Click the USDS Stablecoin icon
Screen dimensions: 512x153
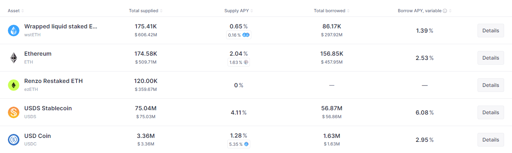tap(13, 112)
